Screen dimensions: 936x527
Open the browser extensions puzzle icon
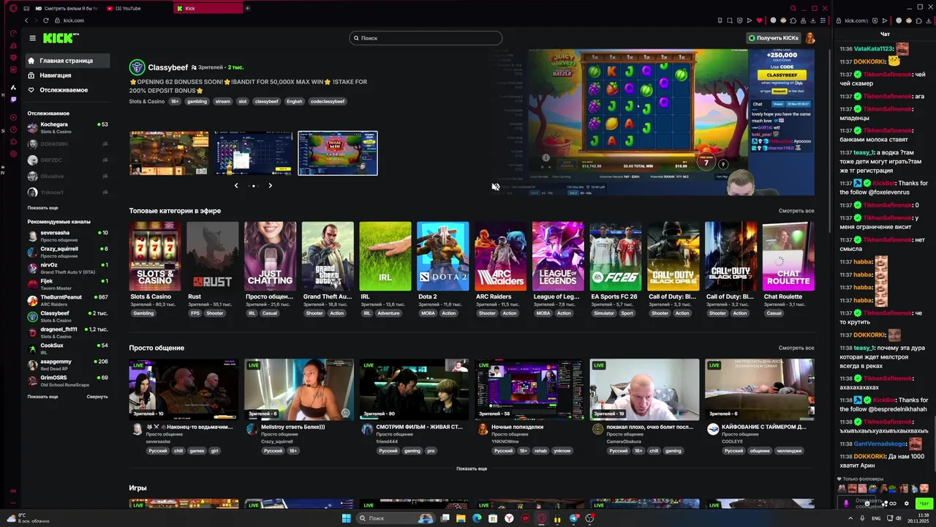click(x=793, y=20)
